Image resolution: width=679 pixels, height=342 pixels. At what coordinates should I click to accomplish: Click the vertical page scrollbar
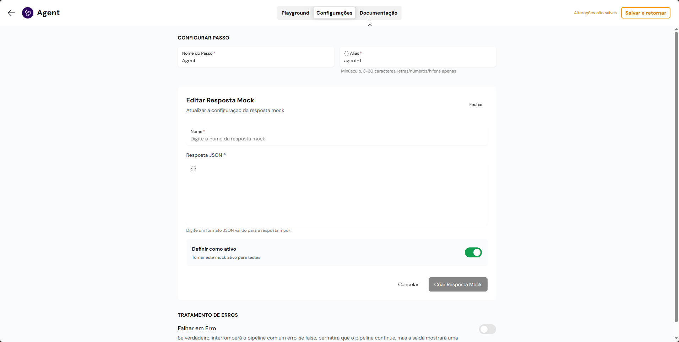click(676, 178)
